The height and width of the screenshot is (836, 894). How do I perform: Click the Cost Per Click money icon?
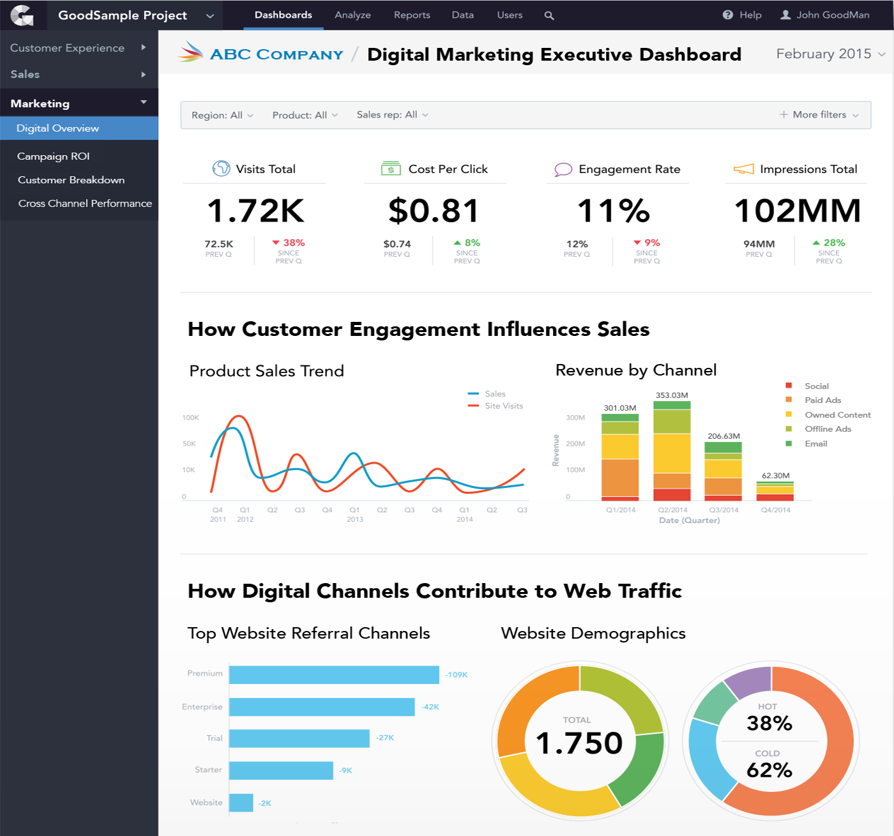click(x=391, y=169)
